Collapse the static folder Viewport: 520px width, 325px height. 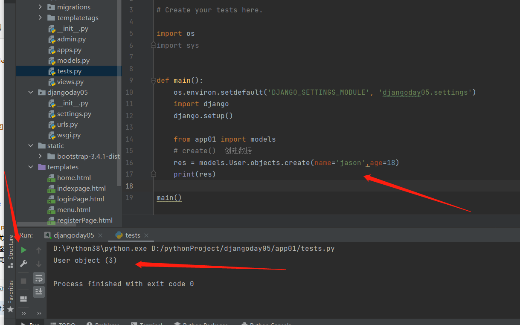coord(31,145)
